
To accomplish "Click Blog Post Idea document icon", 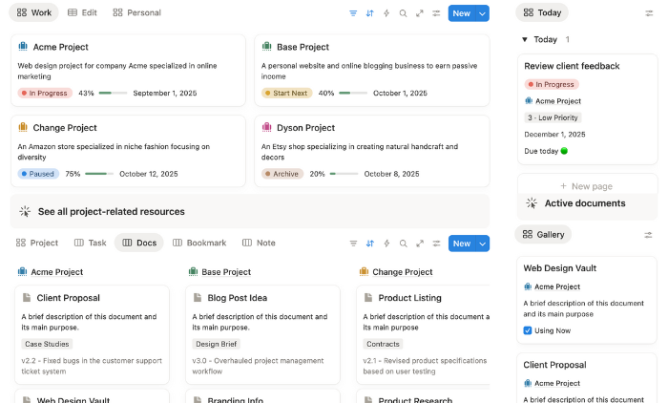I will (198, 297).
